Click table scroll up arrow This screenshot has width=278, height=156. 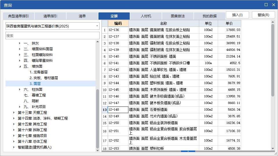tap(273, 22)
